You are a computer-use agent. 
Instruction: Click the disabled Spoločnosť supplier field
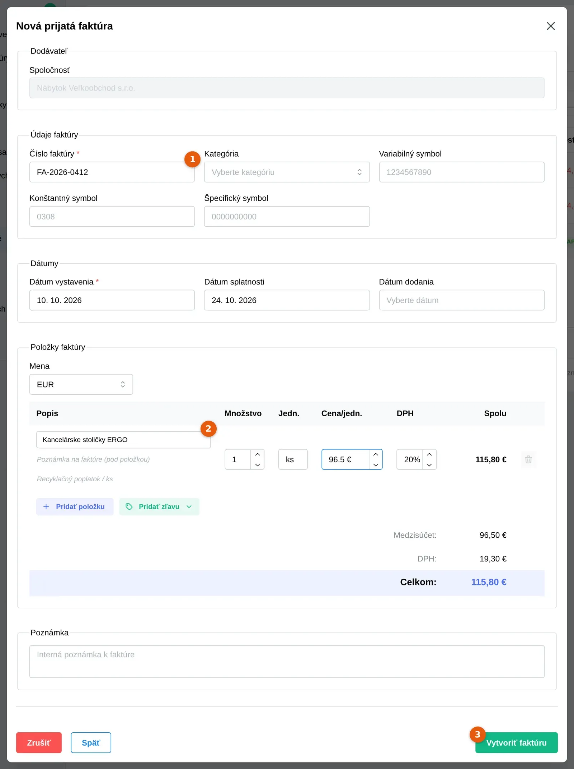(287, 88)
